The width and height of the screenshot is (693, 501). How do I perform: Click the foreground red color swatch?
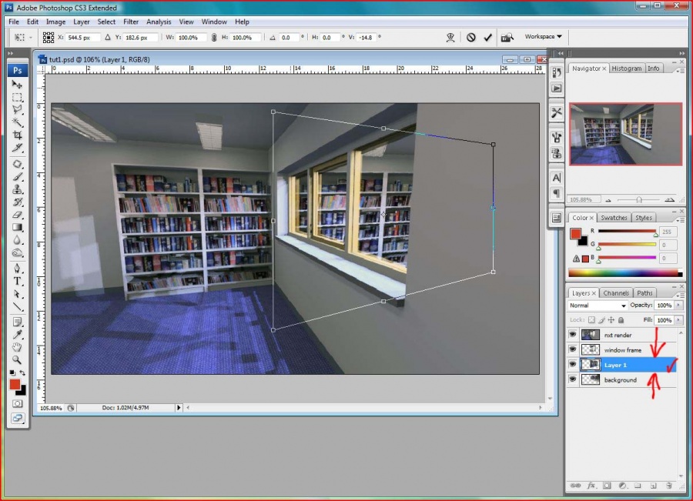(x=15, y=383)
